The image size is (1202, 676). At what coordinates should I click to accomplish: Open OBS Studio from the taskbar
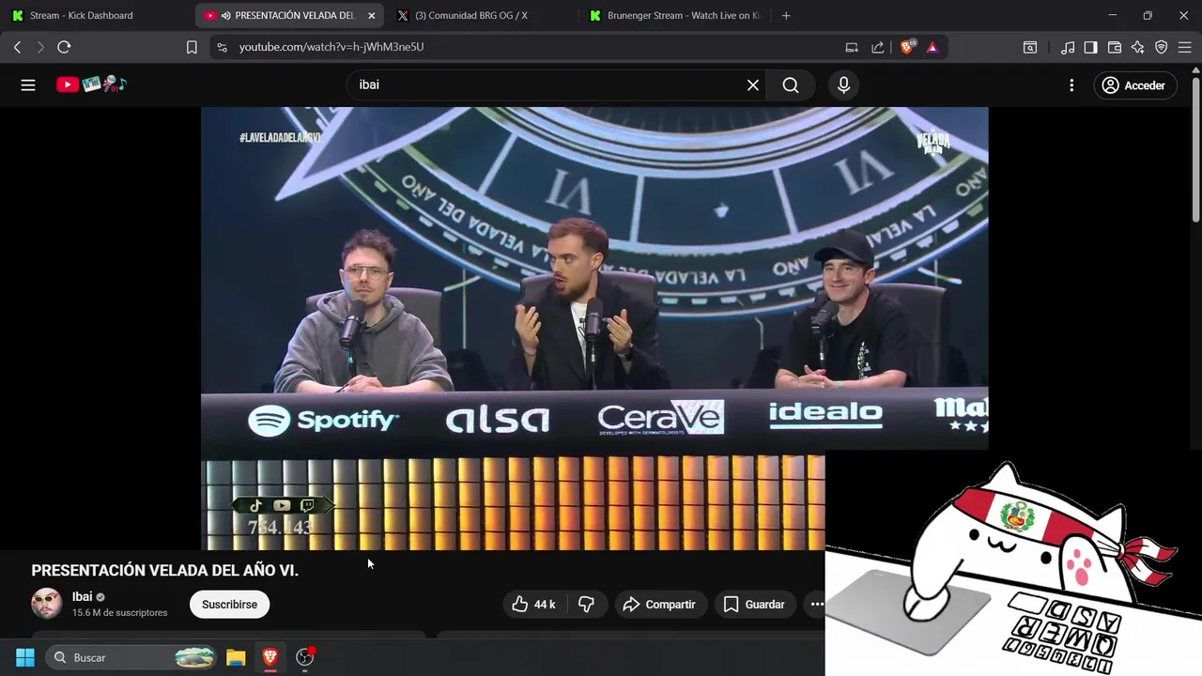pyautogui.click(x=304, y=657)
